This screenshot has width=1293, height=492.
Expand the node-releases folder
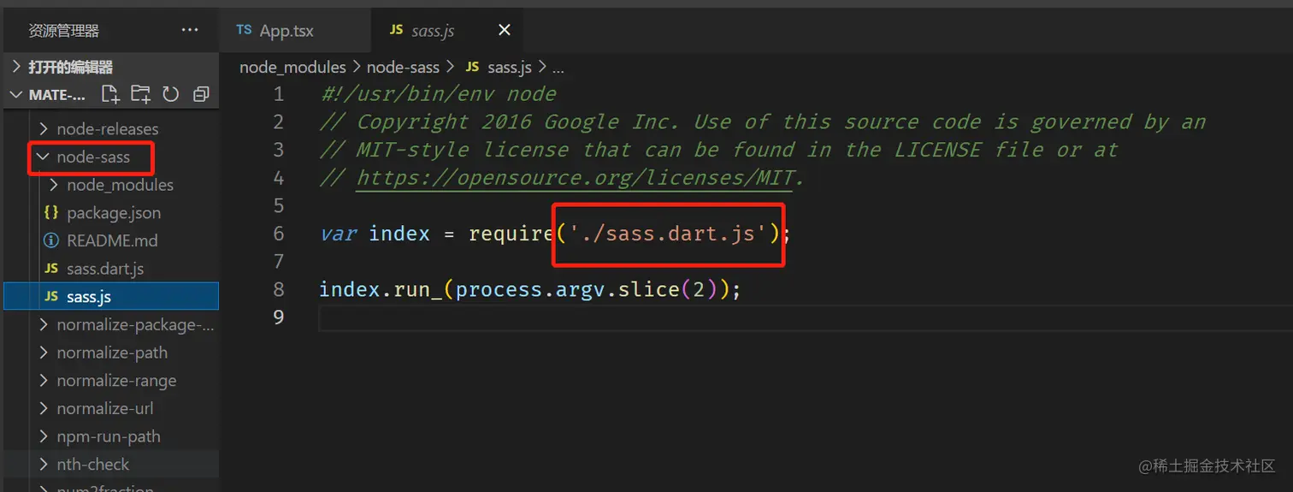tap(107, 129)
